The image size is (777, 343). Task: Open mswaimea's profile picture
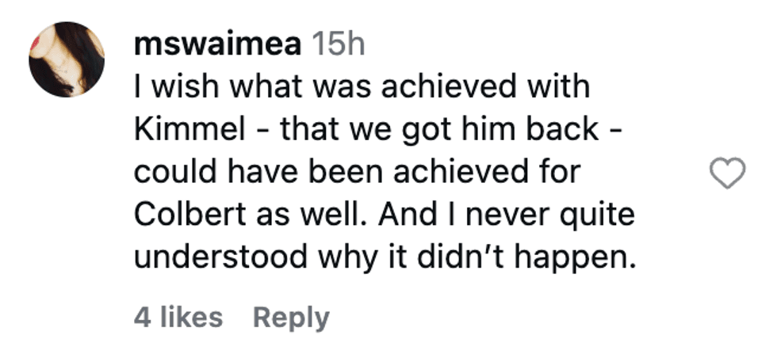67,59
